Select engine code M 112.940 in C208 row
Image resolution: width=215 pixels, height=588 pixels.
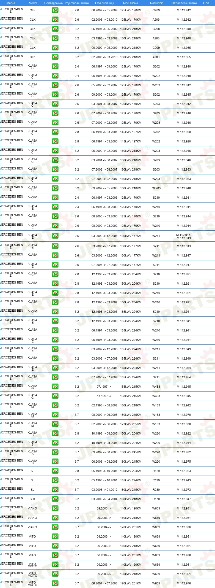click(184, 29)
